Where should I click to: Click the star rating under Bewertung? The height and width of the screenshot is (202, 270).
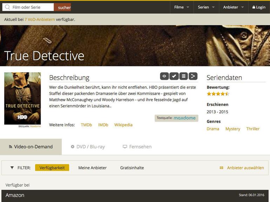218,94
